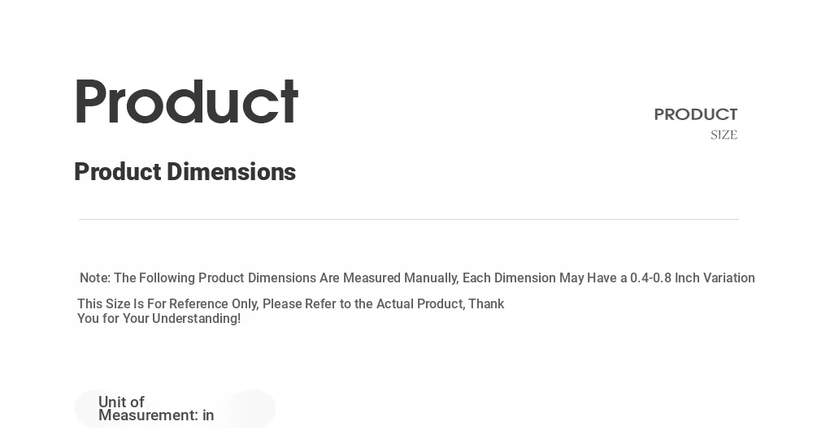Screen dimensions: 813x443
Task: Click the word "Thank" ending the line
Action: point(486,303)
